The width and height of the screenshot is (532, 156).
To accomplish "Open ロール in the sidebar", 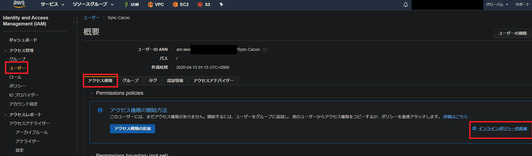I will (15, 77).
